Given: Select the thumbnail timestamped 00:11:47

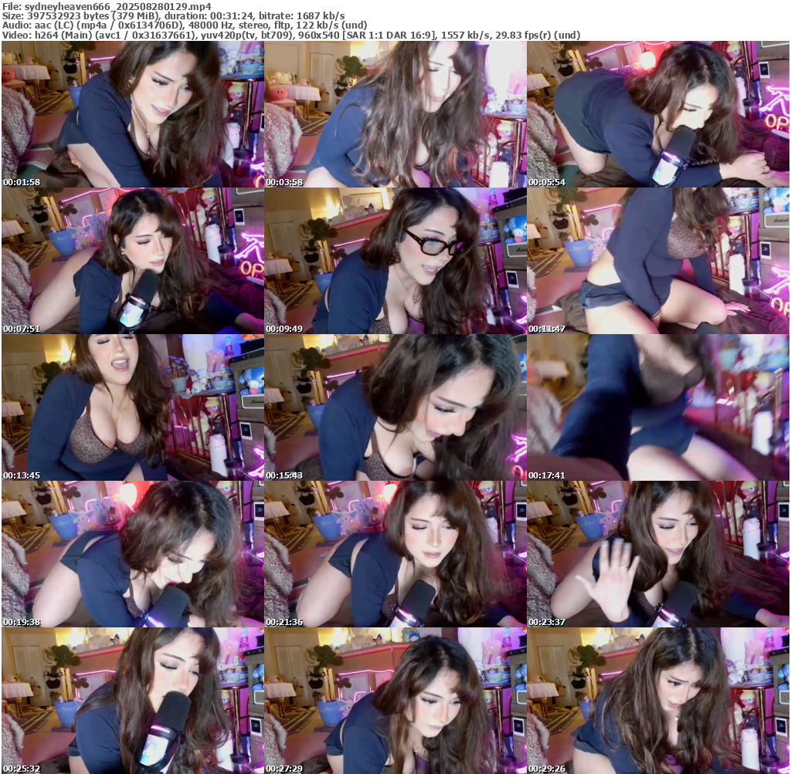Looking at the screenshot, I should click(657, 261).
